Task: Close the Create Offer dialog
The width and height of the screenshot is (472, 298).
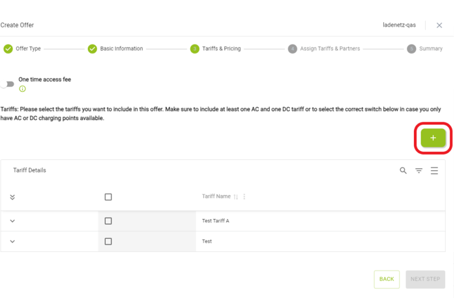Action: pyautogui.click(x=439, y=25)
